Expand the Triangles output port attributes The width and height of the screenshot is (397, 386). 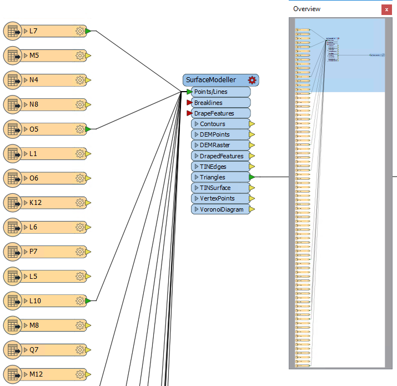click(x=196, y=177)
